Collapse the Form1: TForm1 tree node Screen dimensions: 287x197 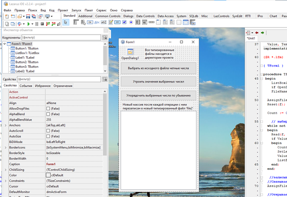5,44
